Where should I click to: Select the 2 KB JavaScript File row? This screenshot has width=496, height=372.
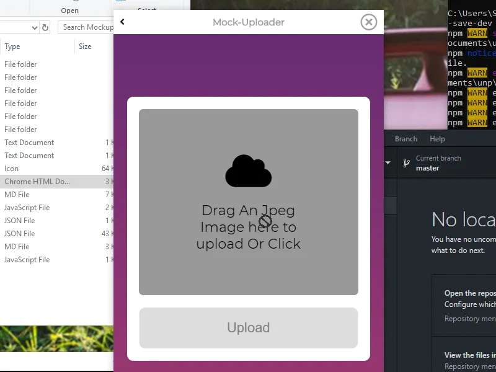click(56, 208)
